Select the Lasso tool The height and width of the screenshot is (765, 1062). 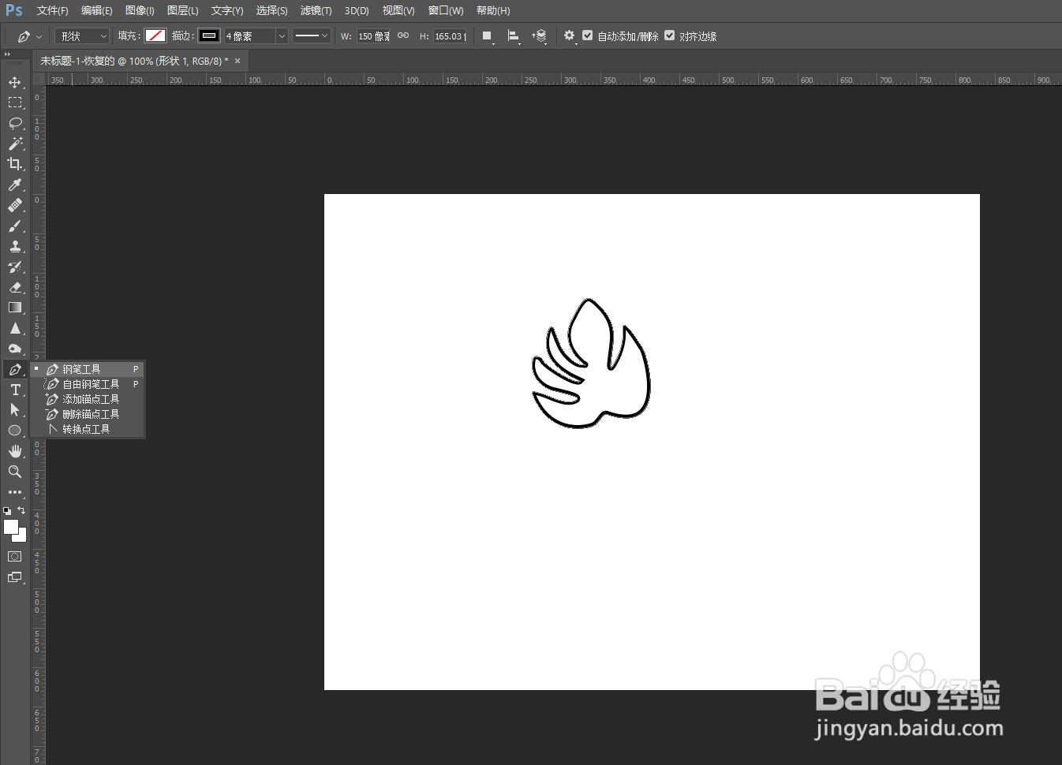pyautogui.click(x=15, y=123)
